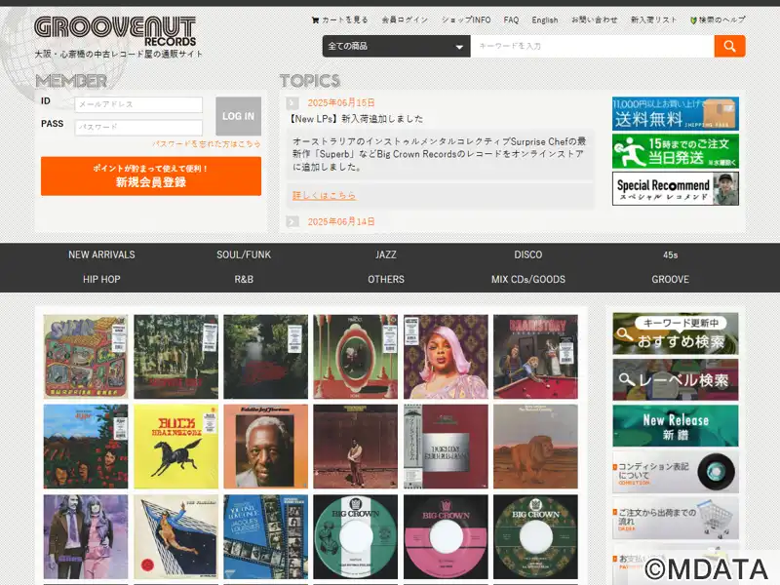The image size is (780, 585).
Task: Open the yellow Buck Brainstory horse album
Action: [175, 447]
